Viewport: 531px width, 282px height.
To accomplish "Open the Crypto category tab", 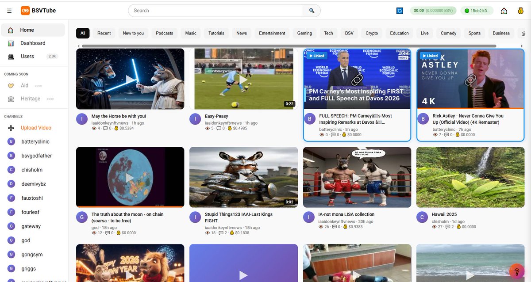I will (x=372, y=33).
